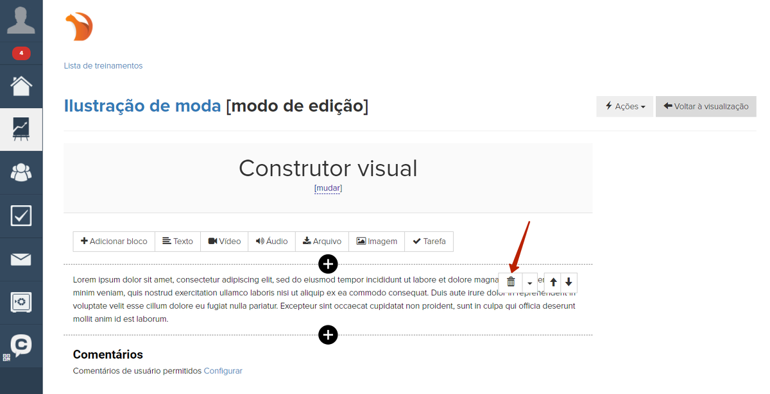
Task: Move the text block up with arrow
Action: tap(553, 282)
